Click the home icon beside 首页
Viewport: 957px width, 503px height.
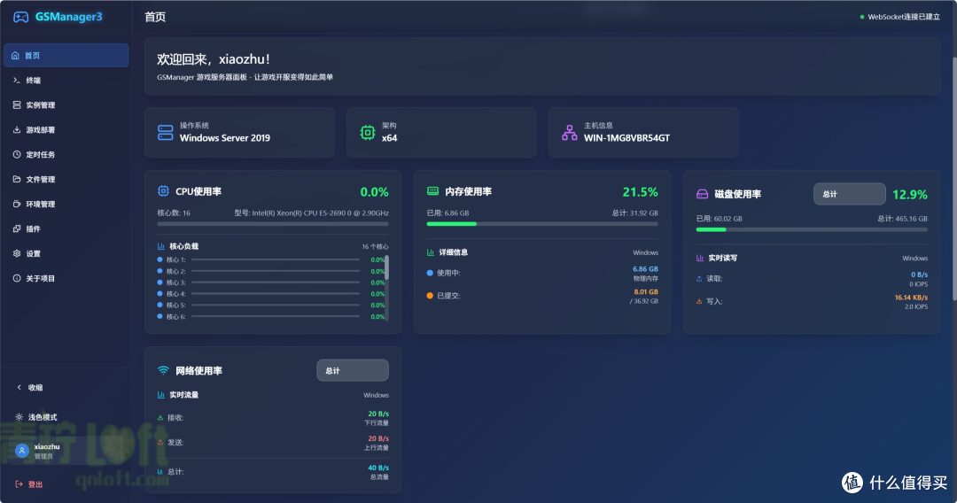pos(15,56)
